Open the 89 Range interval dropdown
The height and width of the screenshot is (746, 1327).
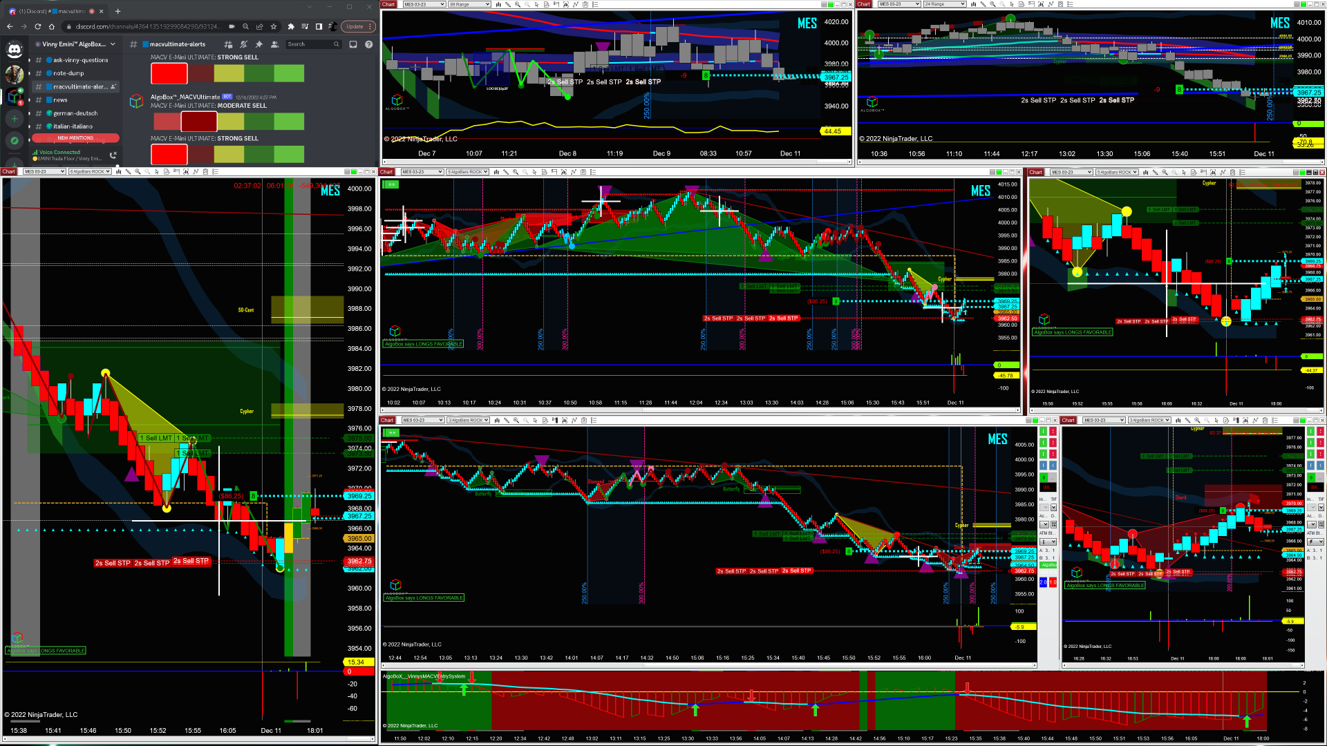tap(469, 4)
